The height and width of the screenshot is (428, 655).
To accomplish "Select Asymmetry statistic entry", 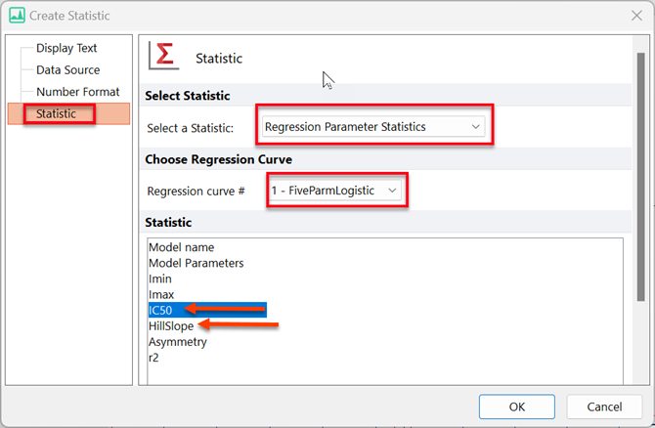I will 178,342.
